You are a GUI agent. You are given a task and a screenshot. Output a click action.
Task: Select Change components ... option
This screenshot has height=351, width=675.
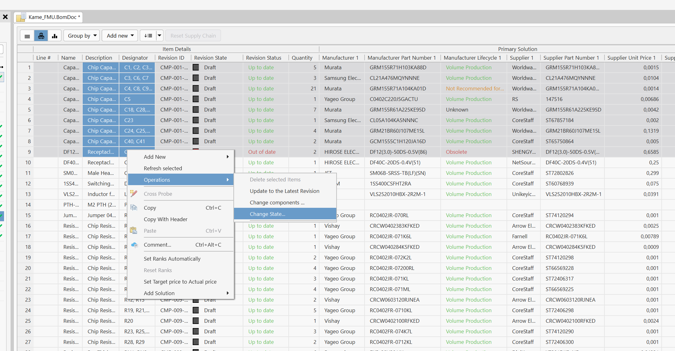[x=285, y=202]
